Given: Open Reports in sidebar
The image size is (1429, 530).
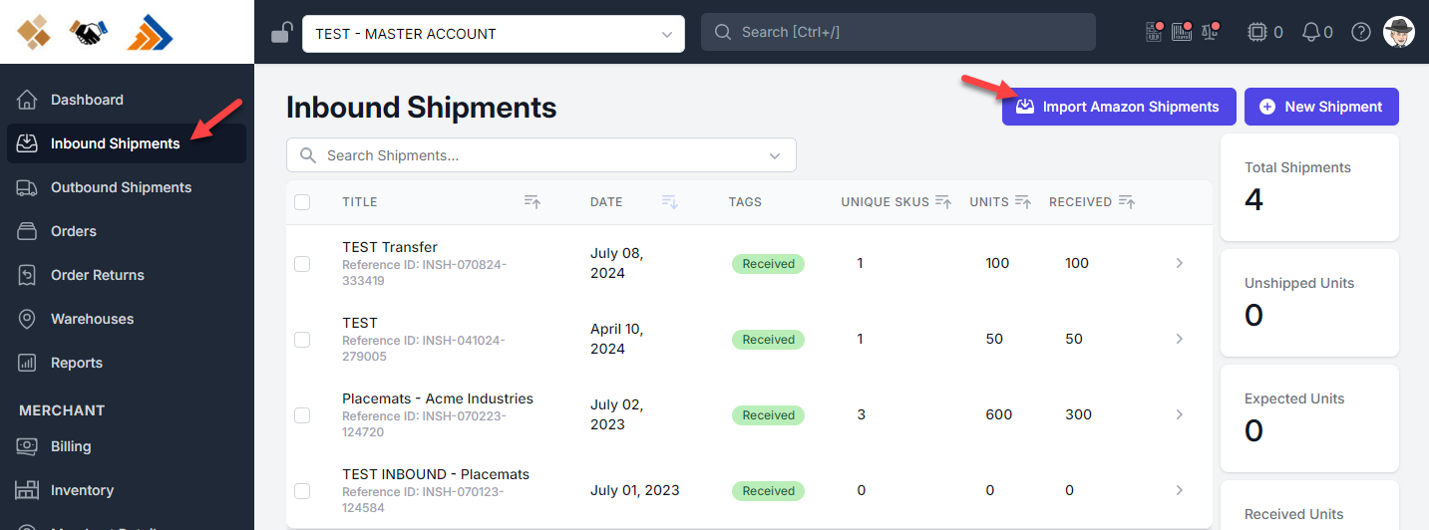Looking at the screenshot, I should pyautogui.click(x=127, y=363).
